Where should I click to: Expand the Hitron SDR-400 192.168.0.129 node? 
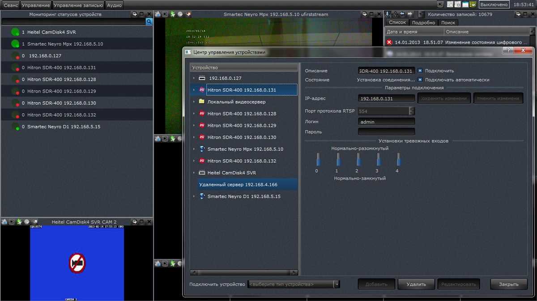[194, 126]
